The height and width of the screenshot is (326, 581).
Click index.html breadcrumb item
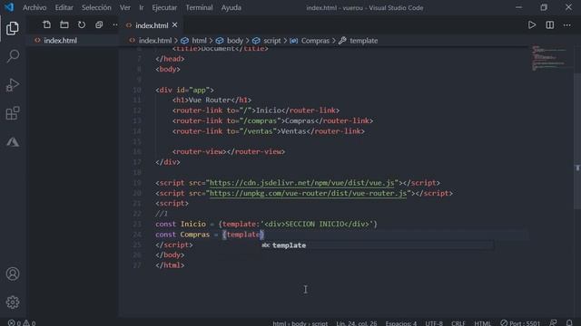[155, 41]
